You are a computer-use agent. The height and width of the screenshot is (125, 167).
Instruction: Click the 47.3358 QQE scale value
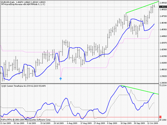click(163, 120)
